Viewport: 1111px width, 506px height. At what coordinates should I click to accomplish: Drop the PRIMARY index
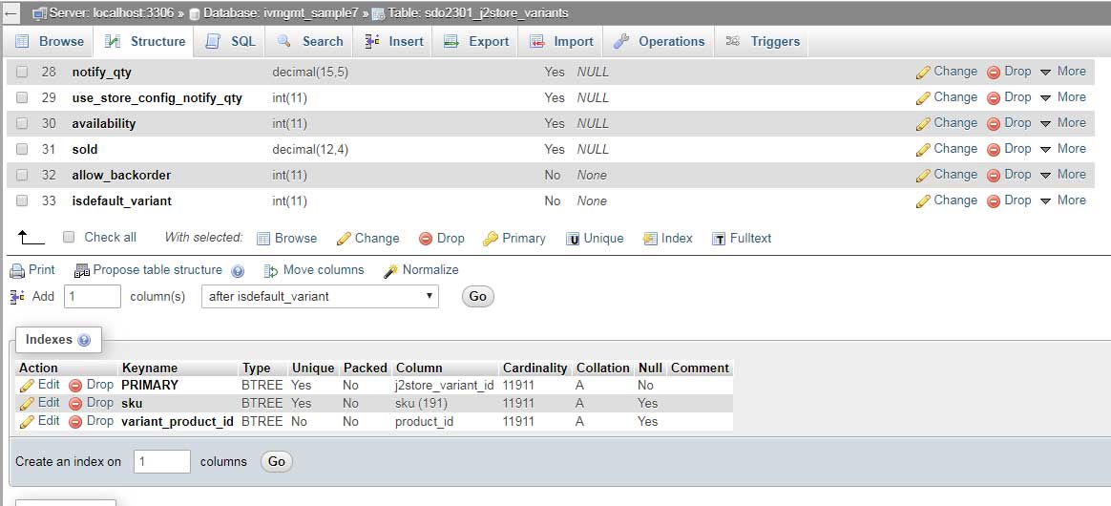point(92,385)
